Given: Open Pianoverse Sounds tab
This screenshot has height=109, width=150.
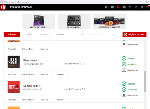Looking at the screenshot, I should (x=60, y=74).
